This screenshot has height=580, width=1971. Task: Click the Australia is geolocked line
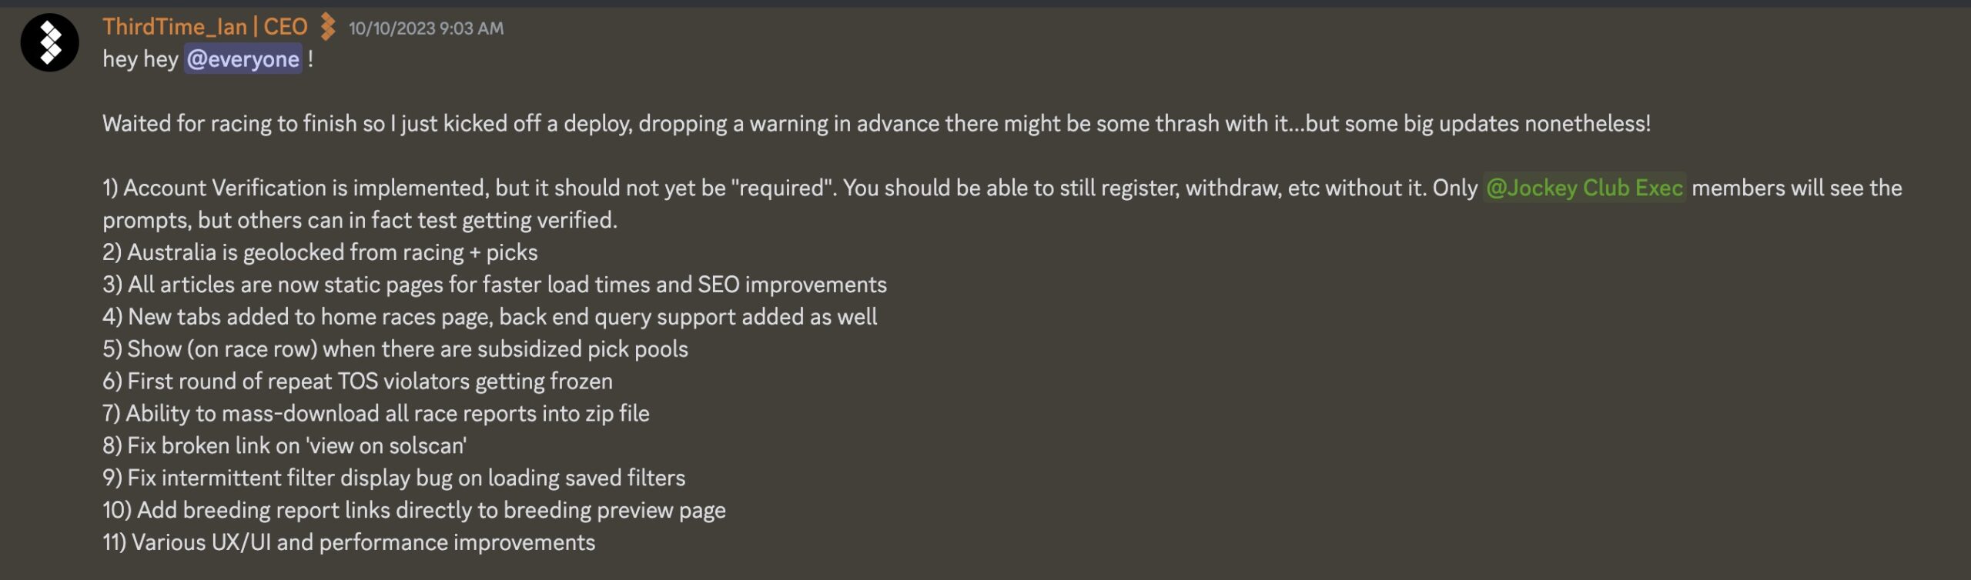click(x=320, y=252)
